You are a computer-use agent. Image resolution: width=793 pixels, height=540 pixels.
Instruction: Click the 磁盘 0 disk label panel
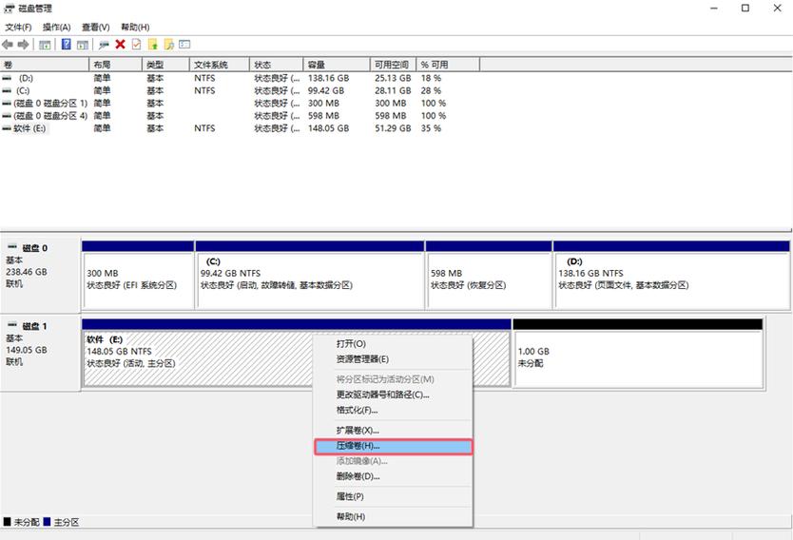40,274
